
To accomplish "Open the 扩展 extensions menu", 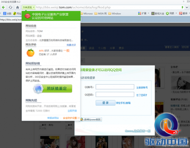I will pyautogui.click(x=143, y=13).
